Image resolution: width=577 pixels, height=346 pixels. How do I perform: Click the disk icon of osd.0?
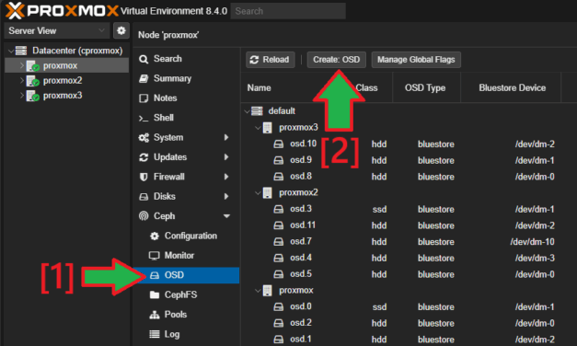coord(279,306)
